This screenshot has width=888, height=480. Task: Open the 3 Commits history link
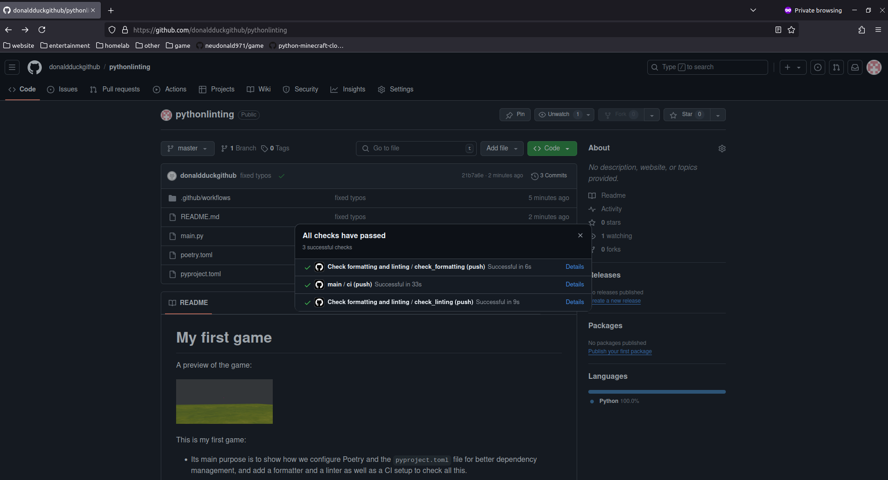(549, 176)
